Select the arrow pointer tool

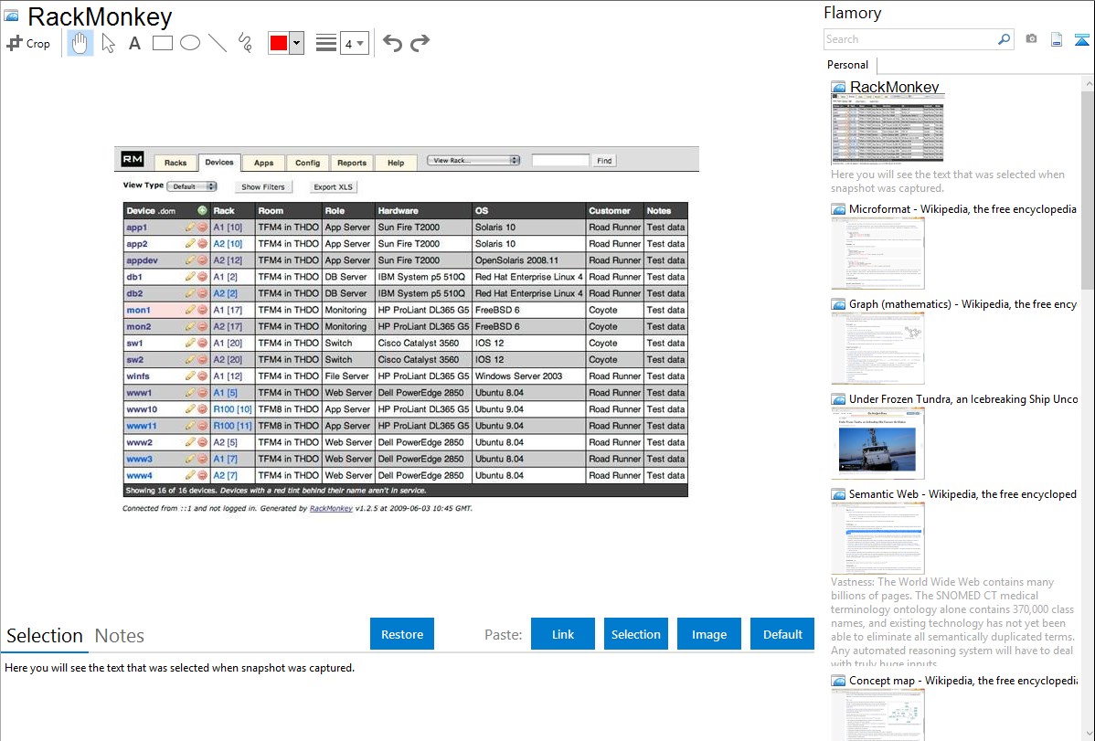[108, 43]
